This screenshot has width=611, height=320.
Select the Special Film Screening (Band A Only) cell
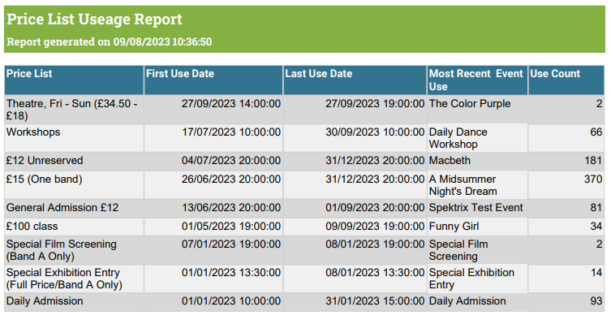[74, 250]
